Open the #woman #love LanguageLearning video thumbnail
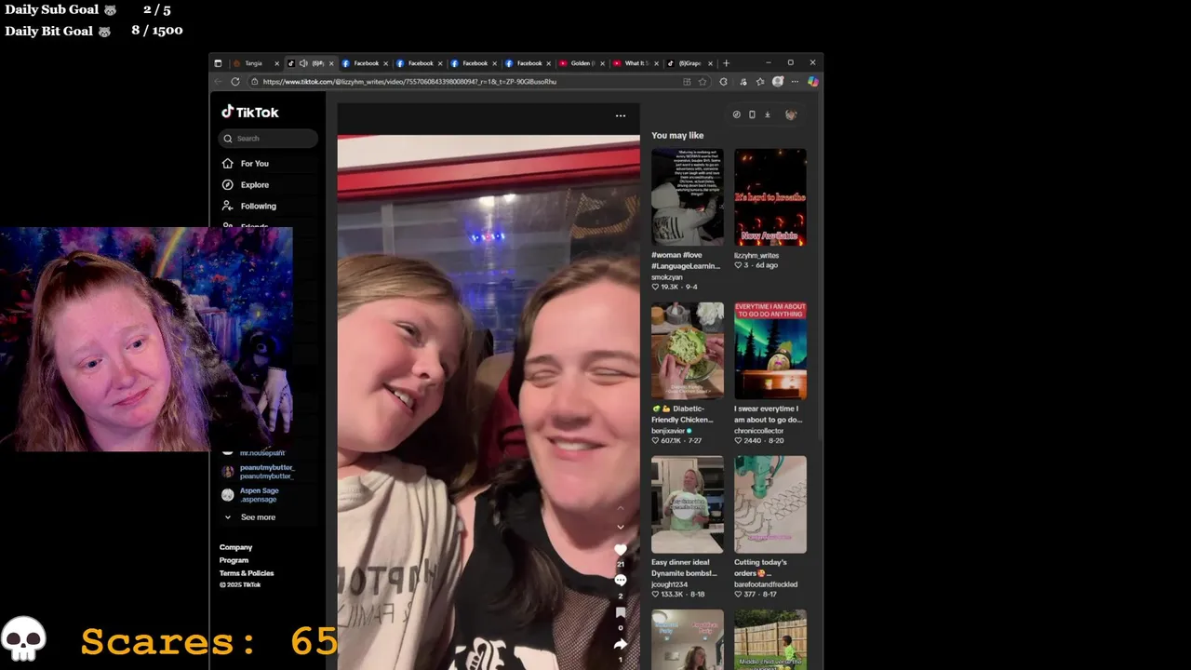The width and height of the screenshot is (1191, 670). [688, 197]
